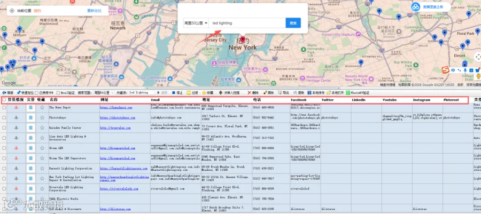Check the Phototokyo row checkbox
The width and height of the screenshot is (481, 214).
(4, 117)
